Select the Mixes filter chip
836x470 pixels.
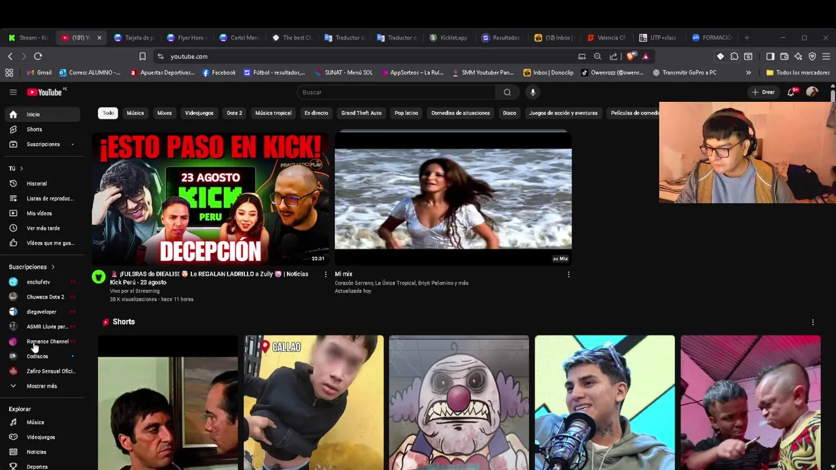(x=165, y=113)
